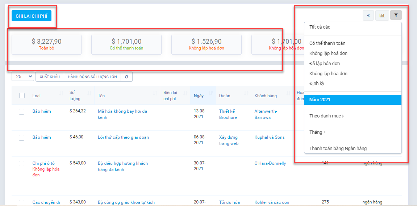Screen dimensions: 417x206
Task: Select the Chi phí ô tô row checkbox
Action: coord(22,164)
